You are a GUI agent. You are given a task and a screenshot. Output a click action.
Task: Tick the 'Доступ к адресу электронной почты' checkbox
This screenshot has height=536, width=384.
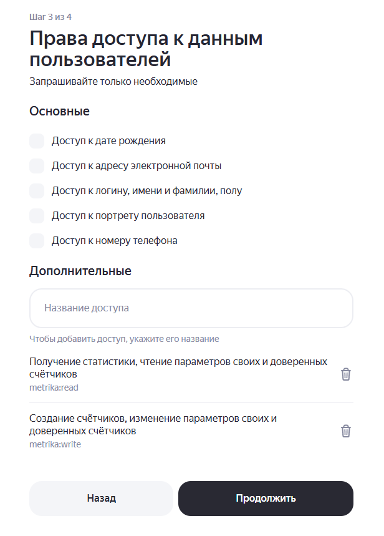click(37, 166)
